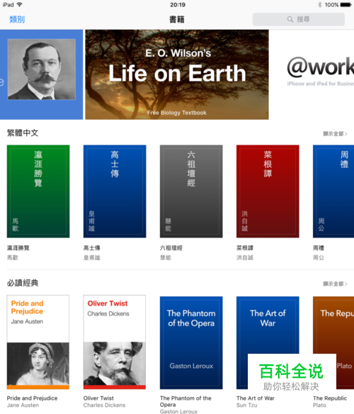This screenshot has width=354, height=414.
Task: Select the 高士傳 title text below cover
Action: [91, 248]
